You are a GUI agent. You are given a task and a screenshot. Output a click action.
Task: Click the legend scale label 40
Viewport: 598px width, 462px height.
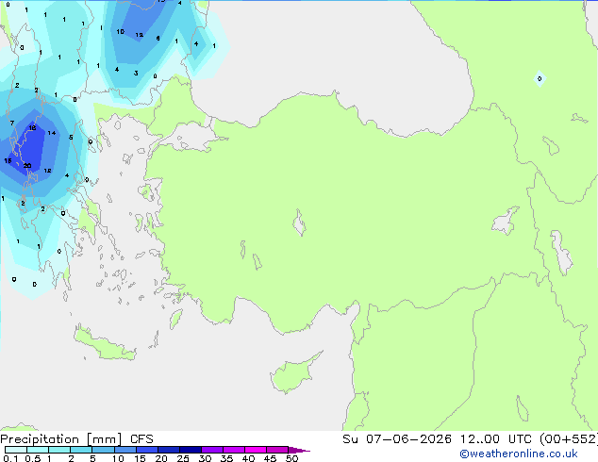248,458
